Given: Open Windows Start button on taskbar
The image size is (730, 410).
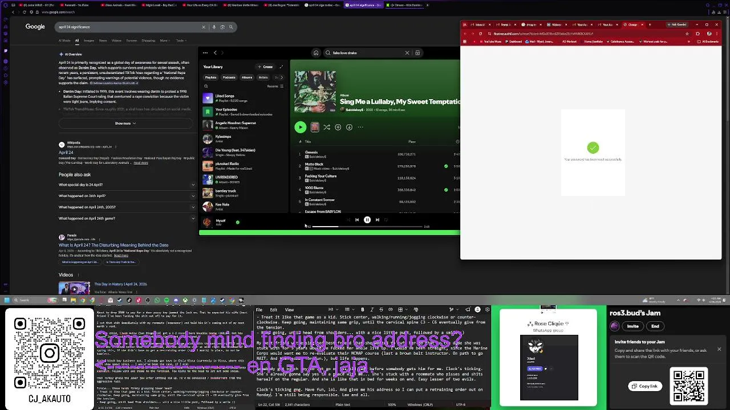Looking at the screenshot, I should pyautogui.click(x=7, y=300).
